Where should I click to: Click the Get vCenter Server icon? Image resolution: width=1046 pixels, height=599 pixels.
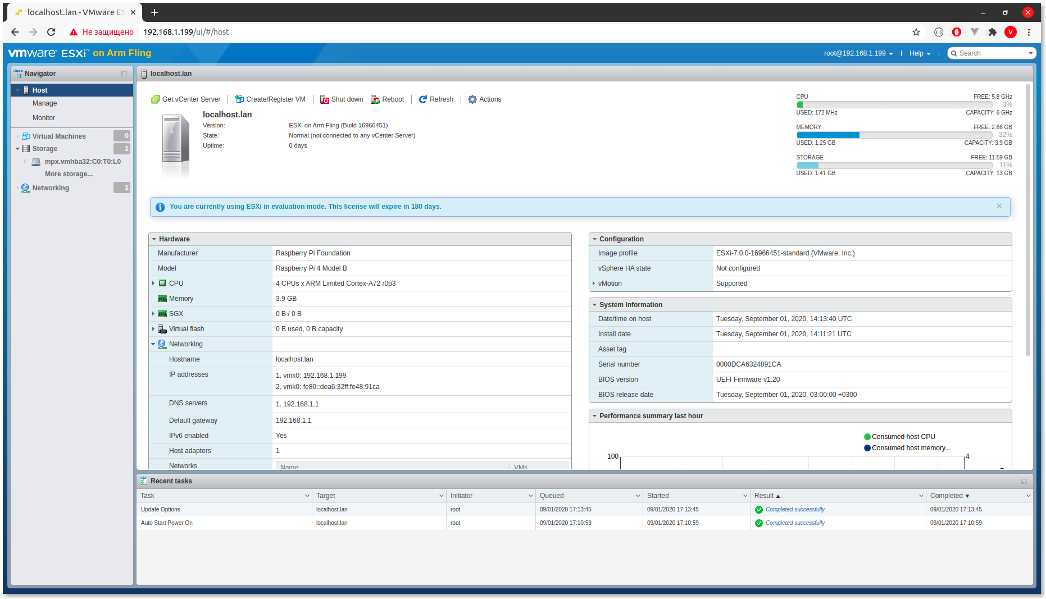[x=156, y=99]
